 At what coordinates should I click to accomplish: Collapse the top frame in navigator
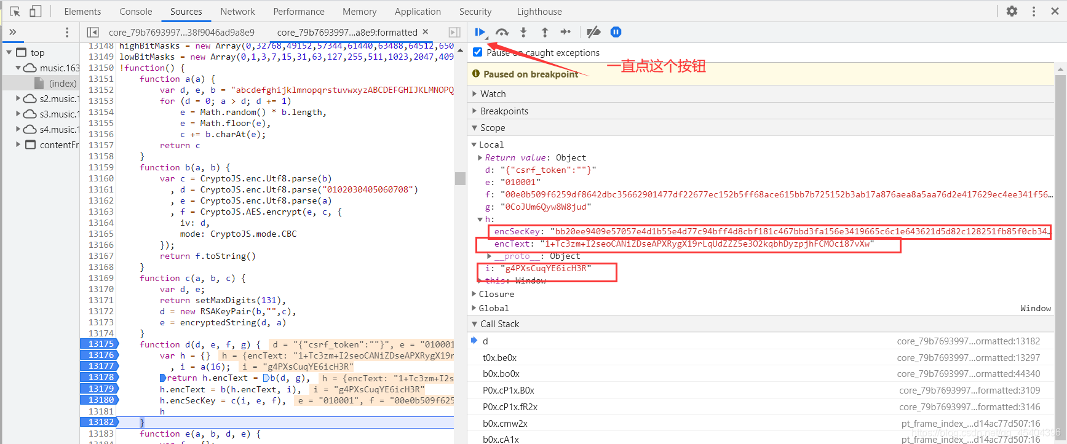pos(9,52)
